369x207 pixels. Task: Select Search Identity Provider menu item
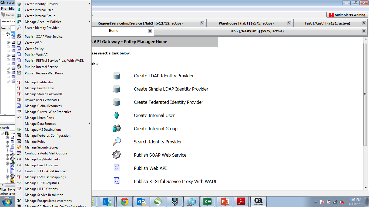coord(53,28)
